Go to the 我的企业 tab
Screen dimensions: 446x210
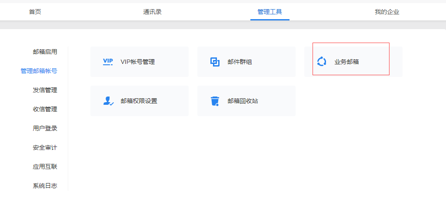(x=387, y=12)
